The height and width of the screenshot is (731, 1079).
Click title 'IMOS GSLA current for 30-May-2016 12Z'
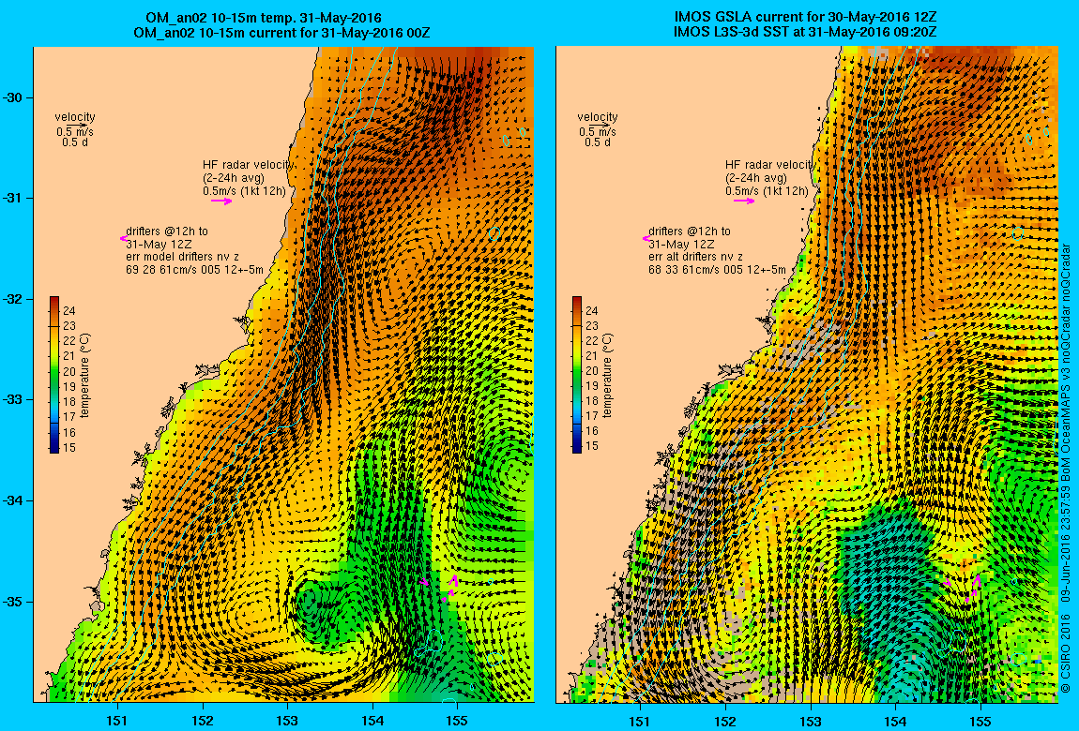tap(805, 18)
